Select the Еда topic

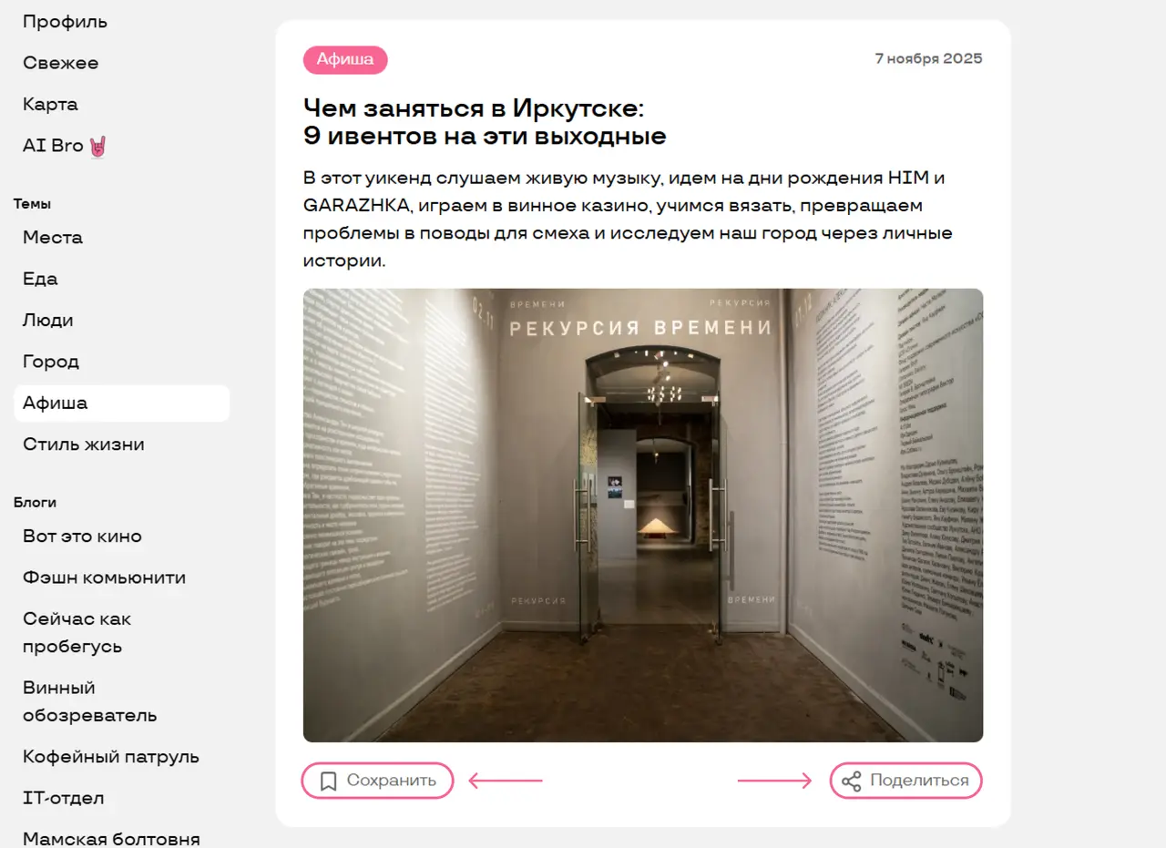pos(40,279)
